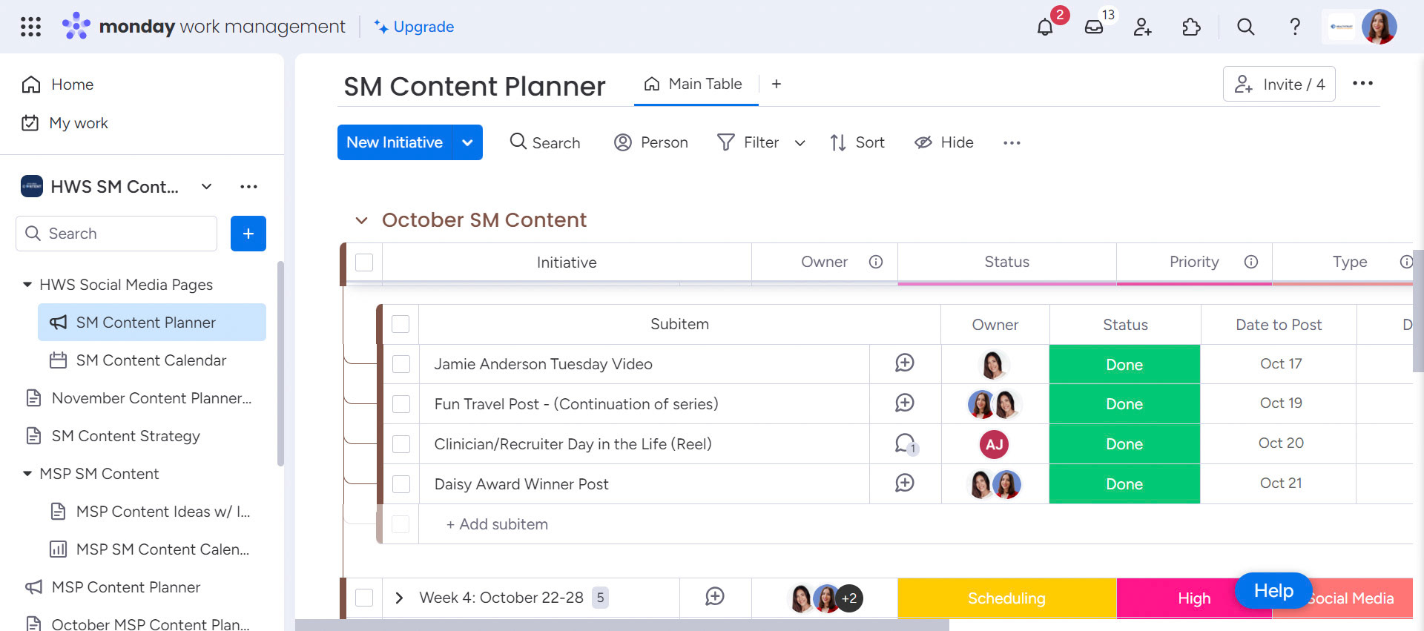The width and height of the screenshot is (1424, 631).
Task: Check Fun Travel Post row checkbox
Action: tap(401, 404)
